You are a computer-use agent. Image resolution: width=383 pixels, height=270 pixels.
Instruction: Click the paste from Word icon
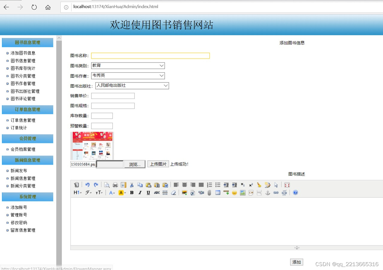165,185
